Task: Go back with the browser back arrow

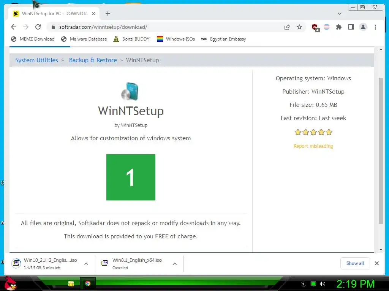Action: (x=14, y=27)
